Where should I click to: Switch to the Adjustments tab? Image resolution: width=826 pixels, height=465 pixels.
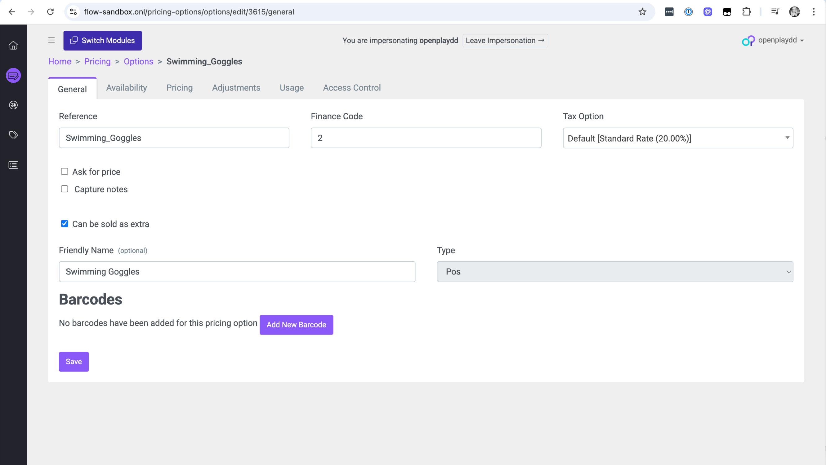pyautogui.click(x=236, y=88)
